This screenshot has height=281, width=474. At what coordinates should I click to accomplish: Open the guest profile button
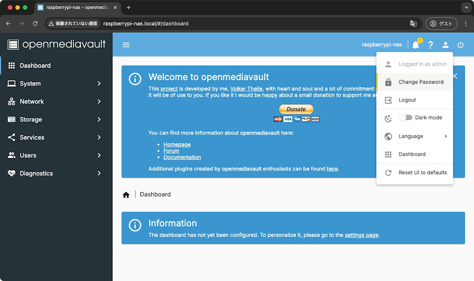click(x=441, y=24)
